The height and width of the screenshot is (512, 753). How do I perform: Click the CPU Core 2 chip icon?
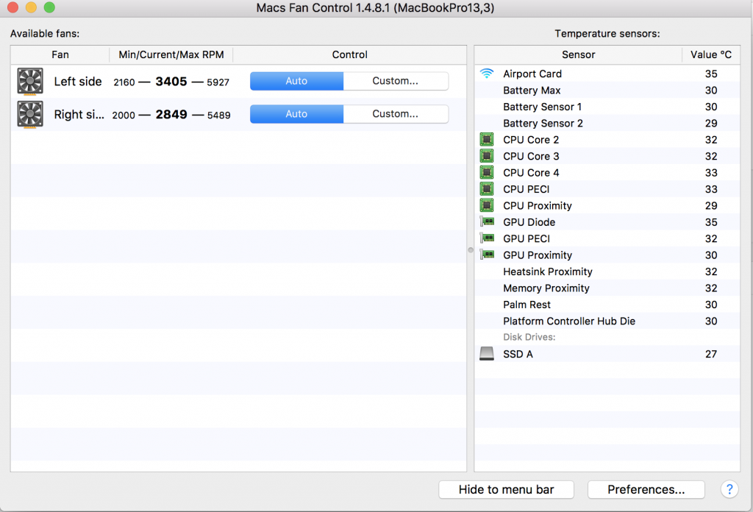point(487,140)
